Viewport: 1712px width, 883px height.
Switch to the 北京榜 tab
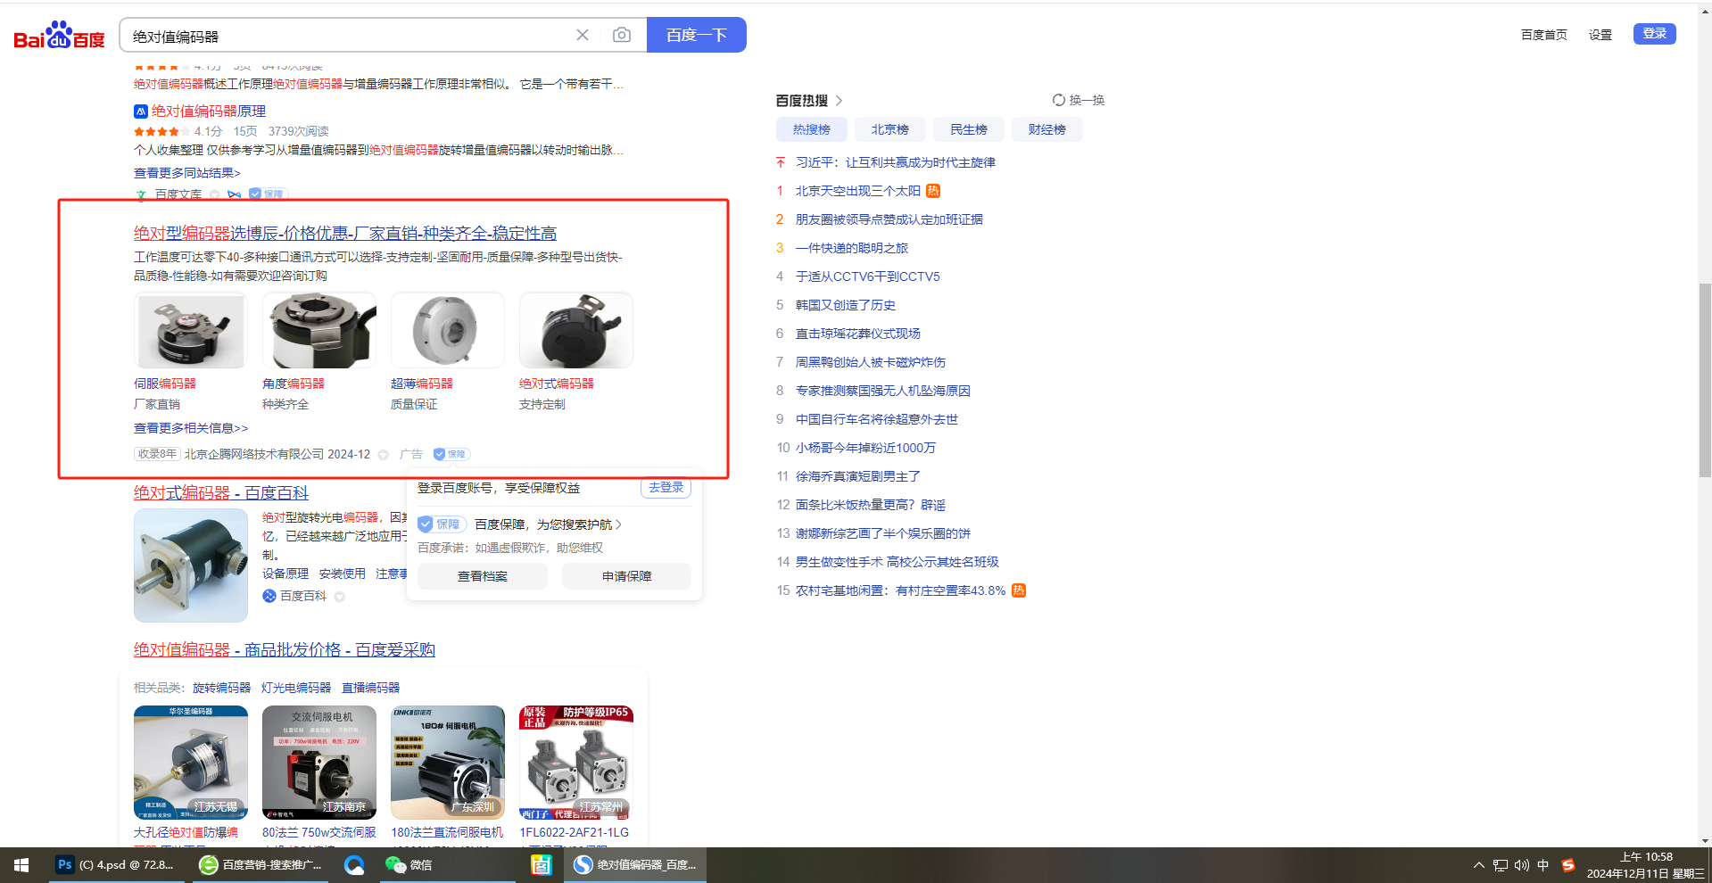pos(890,129)
